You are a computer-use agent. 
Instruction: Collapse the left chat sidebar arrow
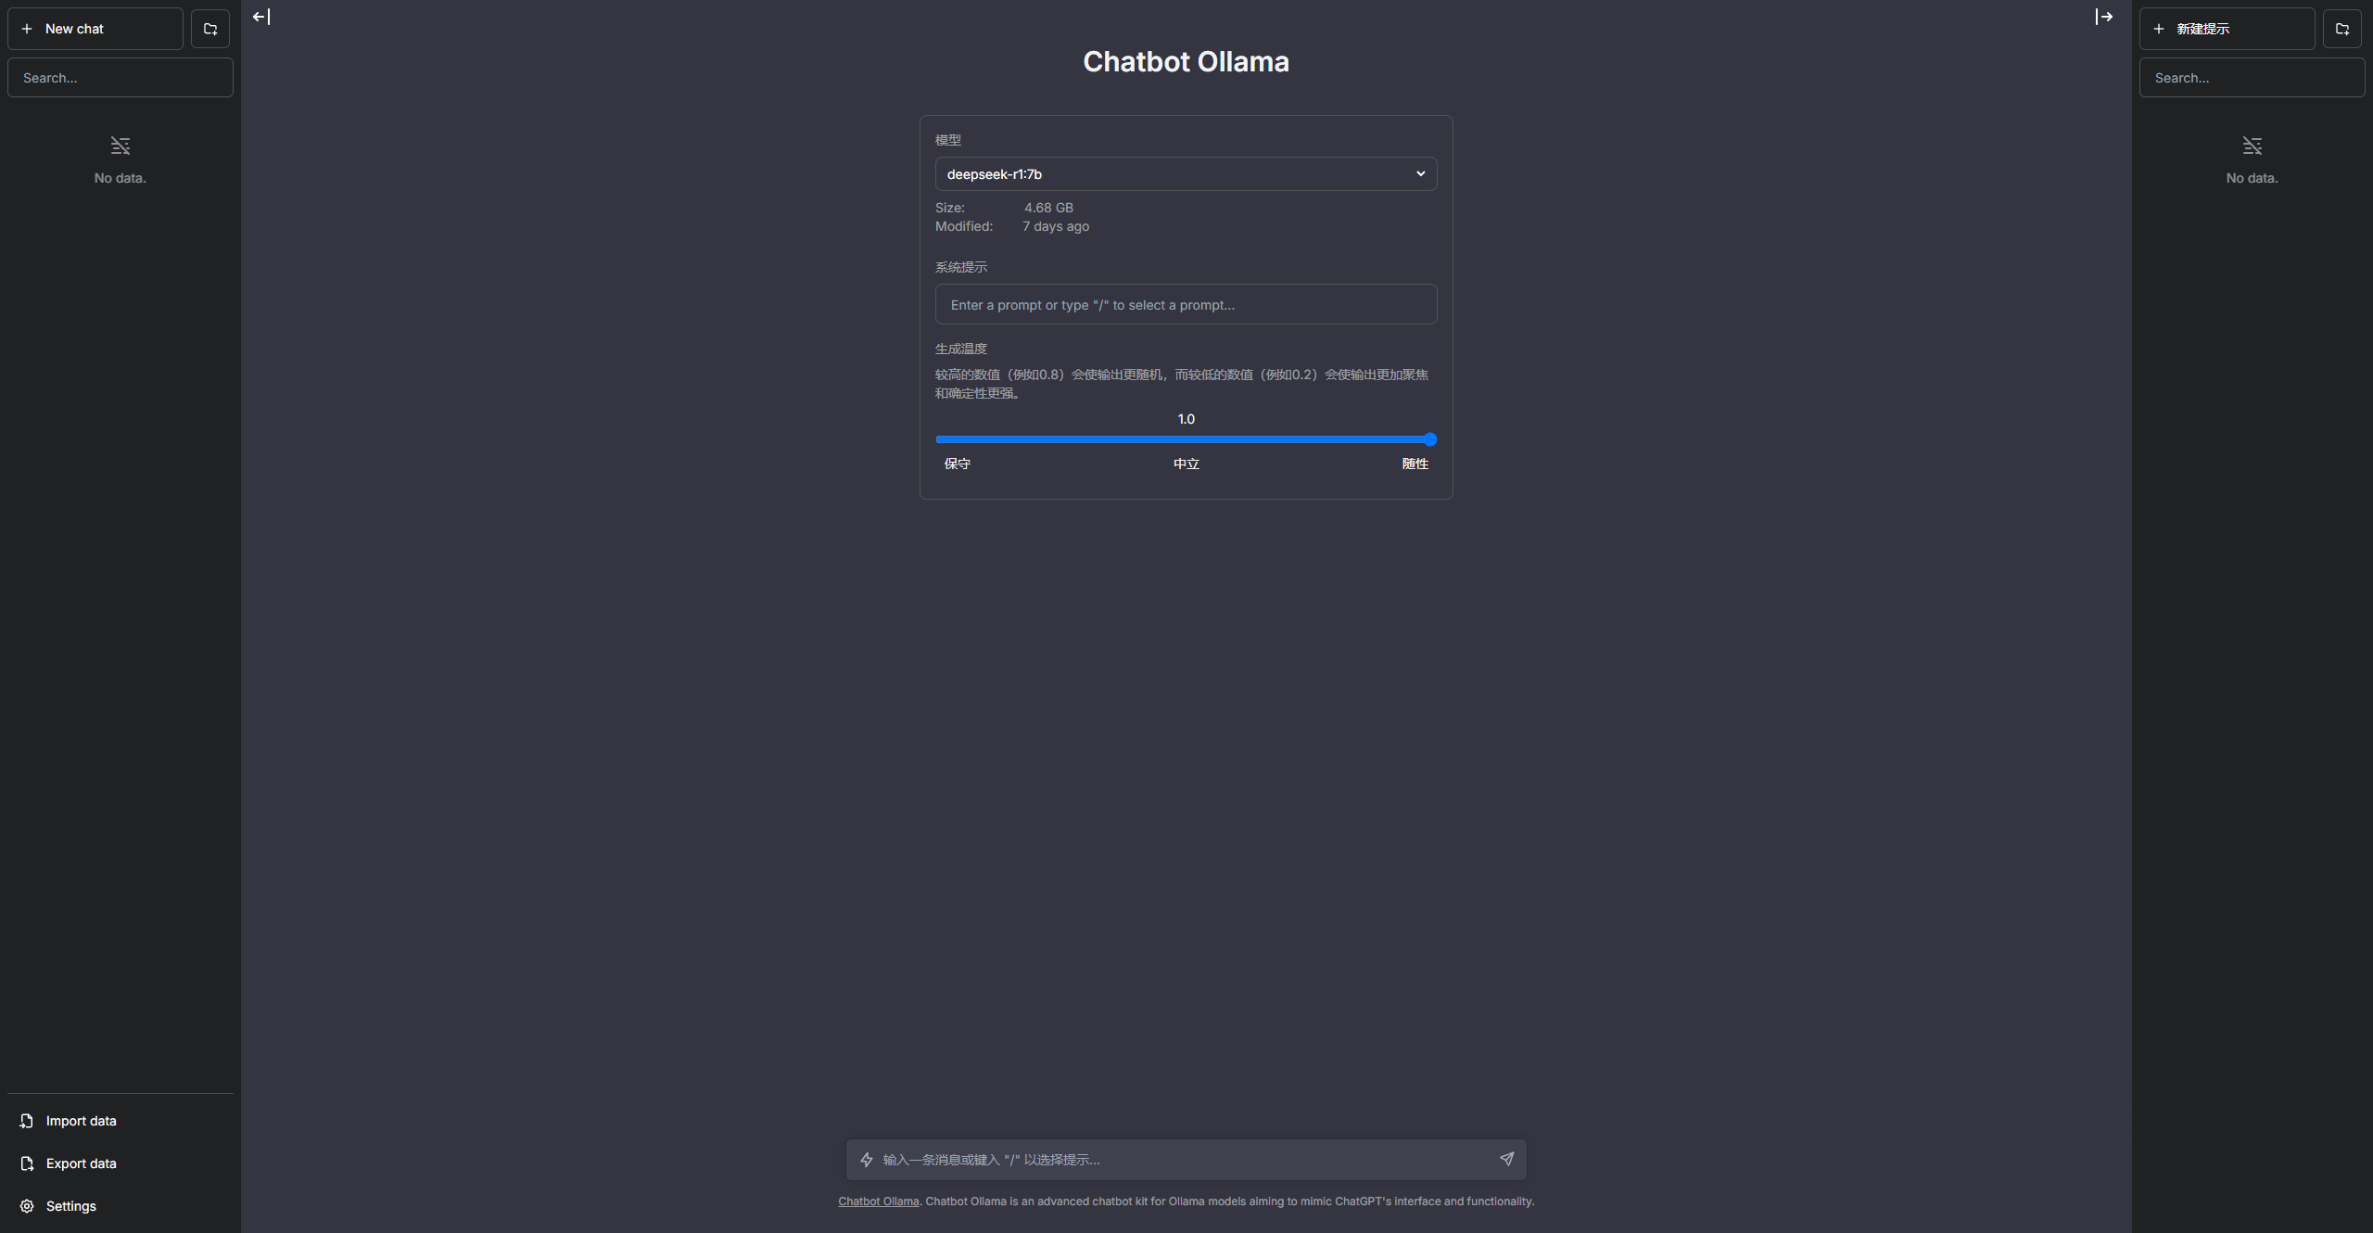(261, 17)
